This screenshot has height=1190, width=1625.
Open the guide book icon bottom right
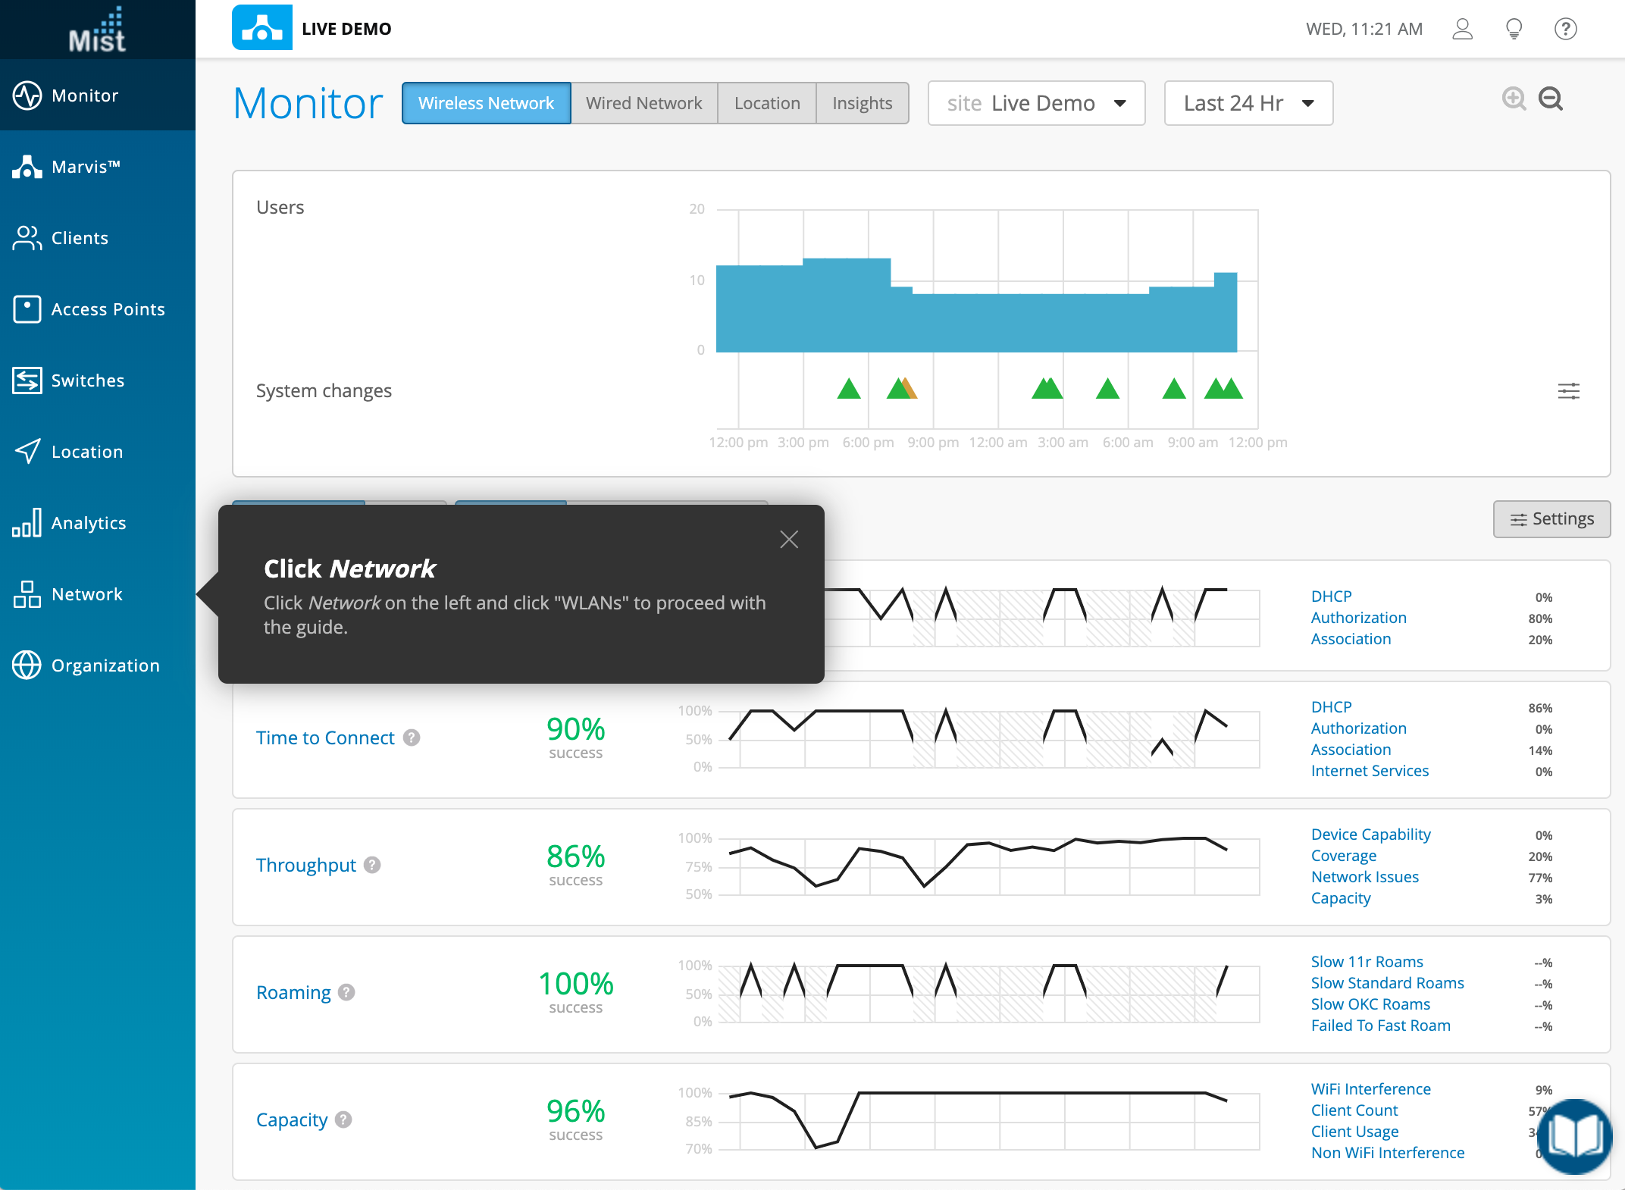click(x=1575, y=1137)
